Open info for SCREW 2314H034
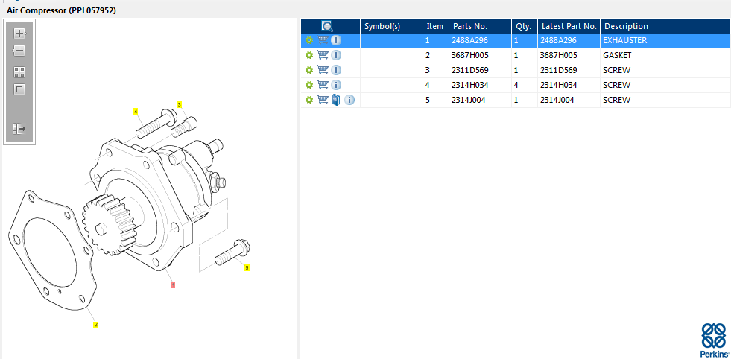The width and height of the screenshot is (731, 359). (x=336, y=86)
